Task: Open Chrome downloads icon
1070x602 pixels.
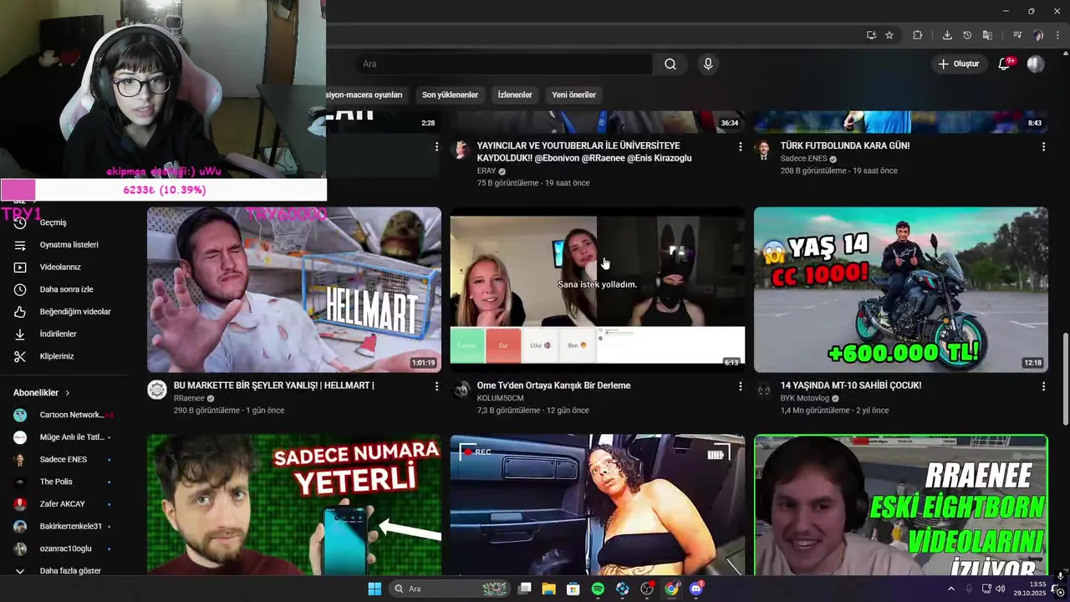Action: [947, 35]
